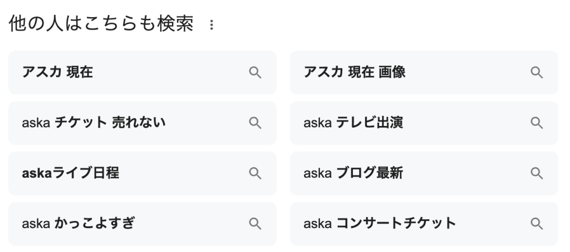
Task: Click the magnifier beside aska テレビ出演
Action: tap(537, 123)
